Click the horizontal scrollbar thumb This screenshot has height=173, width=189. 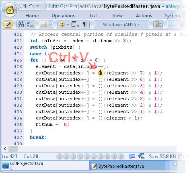point(13,148)
